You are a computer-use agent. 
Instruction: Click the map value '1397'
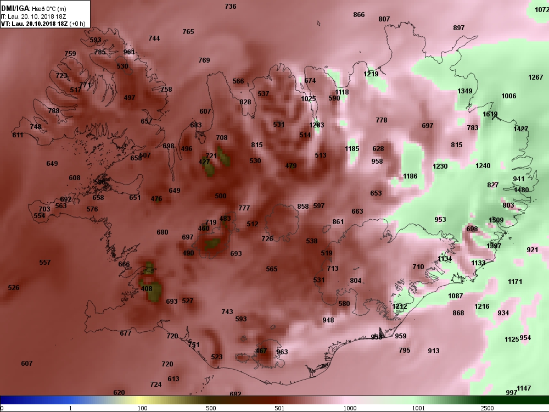pos(494,246)
